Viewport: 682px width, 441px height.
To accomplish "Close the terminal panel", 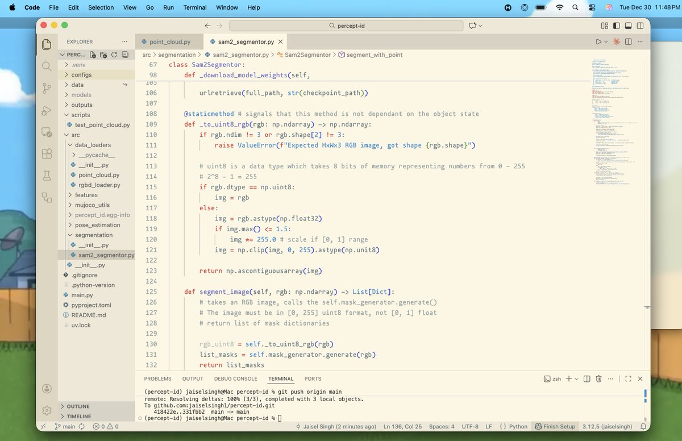I will coord(641,378).
